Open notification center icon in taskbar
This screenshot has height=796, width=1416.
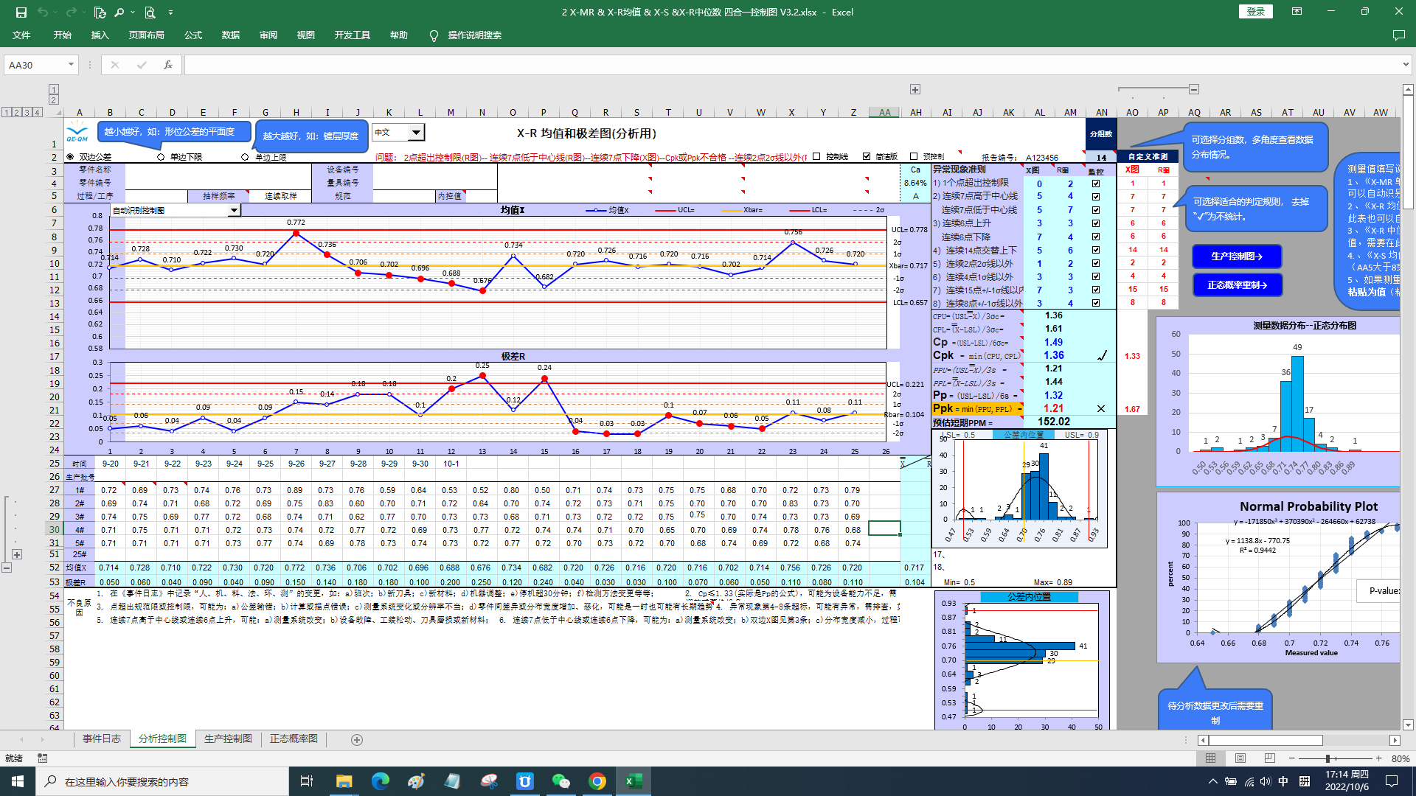1392,781
